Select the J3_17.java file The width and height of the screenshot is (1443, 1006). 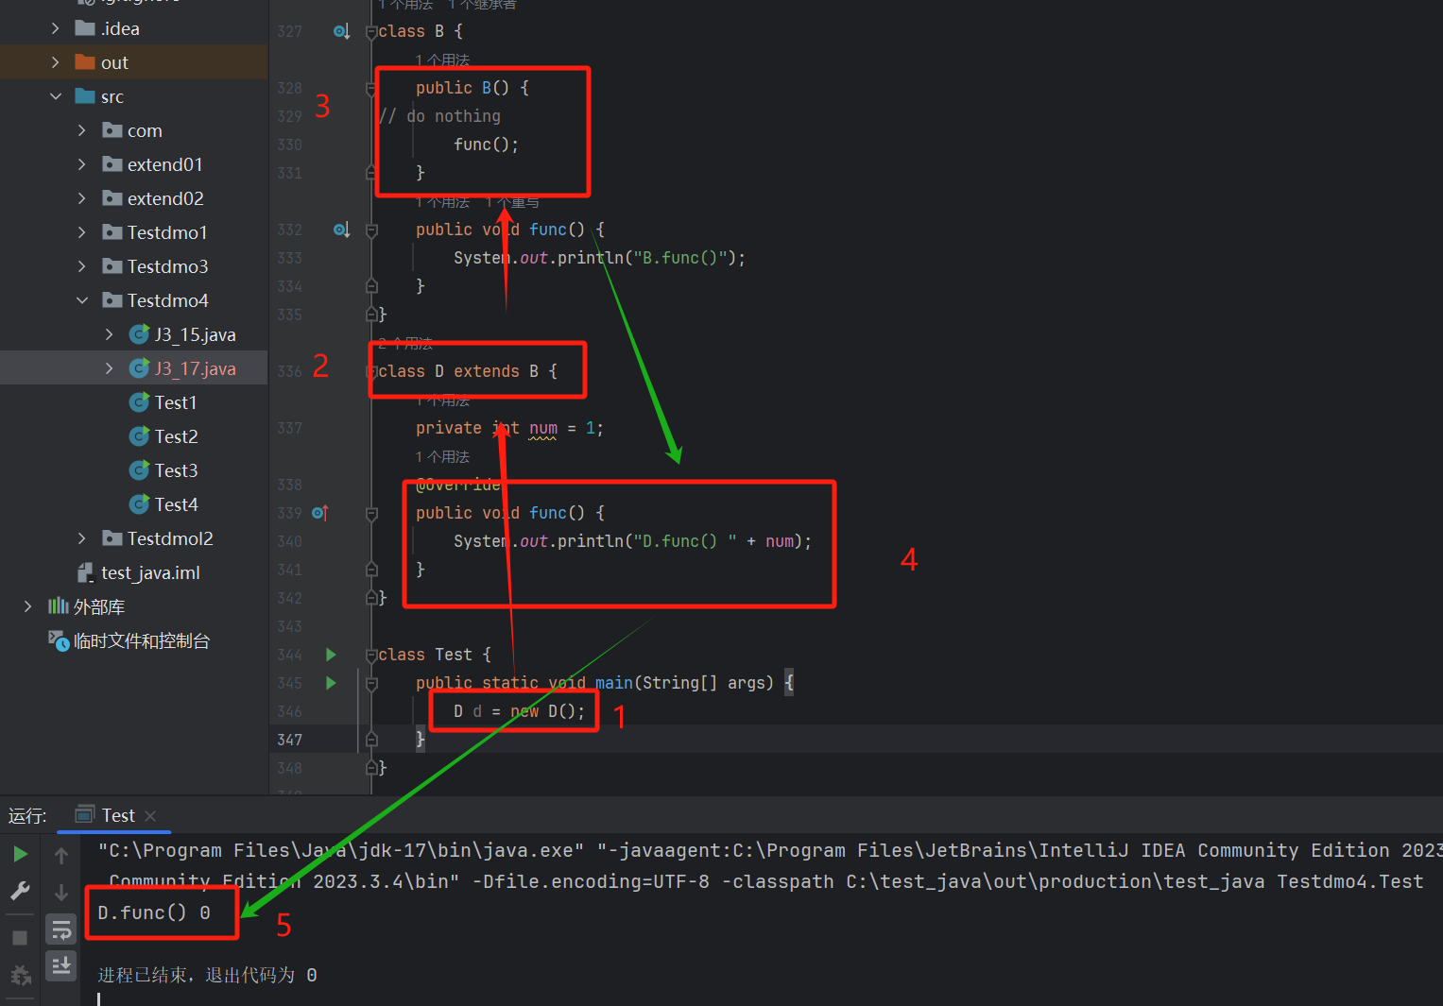[x=195, y=368]
